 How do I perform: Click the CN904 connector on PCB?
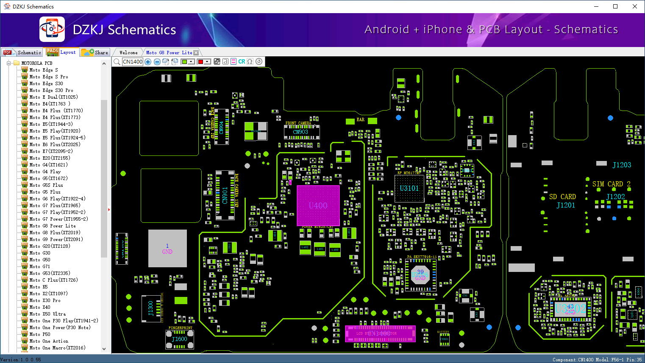click(x=222, y=127)
